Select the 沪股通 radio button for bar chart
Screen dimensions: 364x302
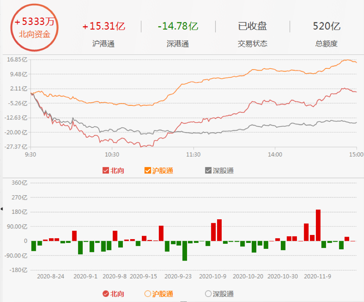pos(148,294)
